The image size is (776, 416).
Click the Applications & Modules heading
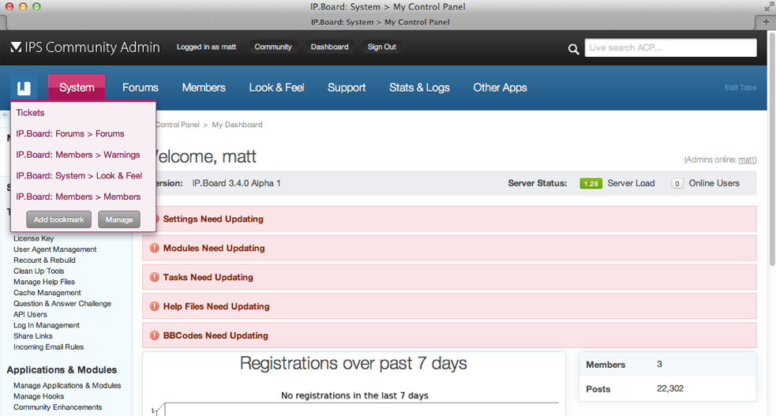point(62,370)
